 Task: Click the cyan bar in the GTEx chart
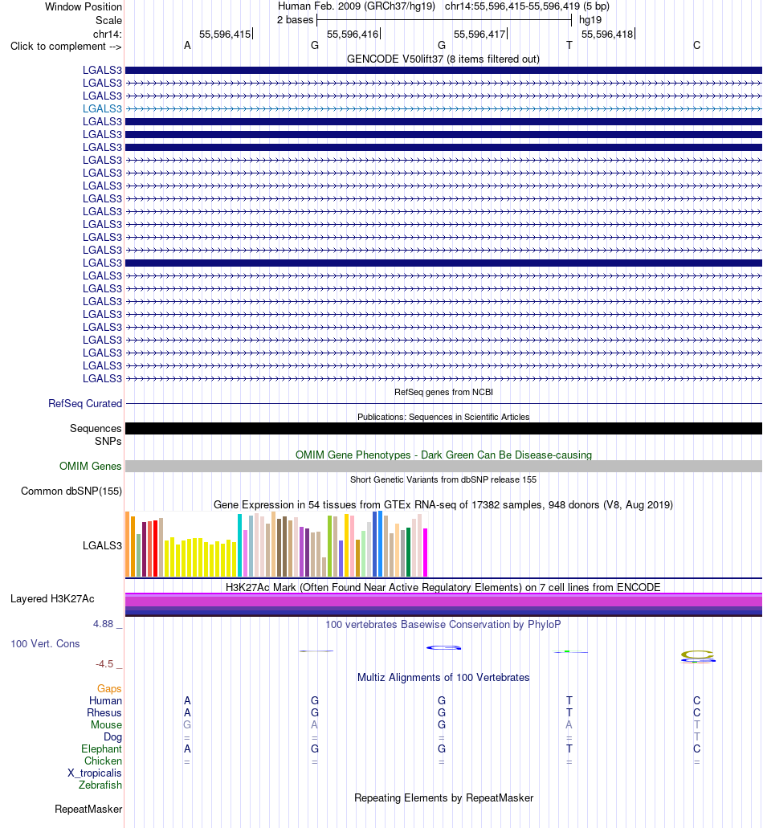(239, 545)
